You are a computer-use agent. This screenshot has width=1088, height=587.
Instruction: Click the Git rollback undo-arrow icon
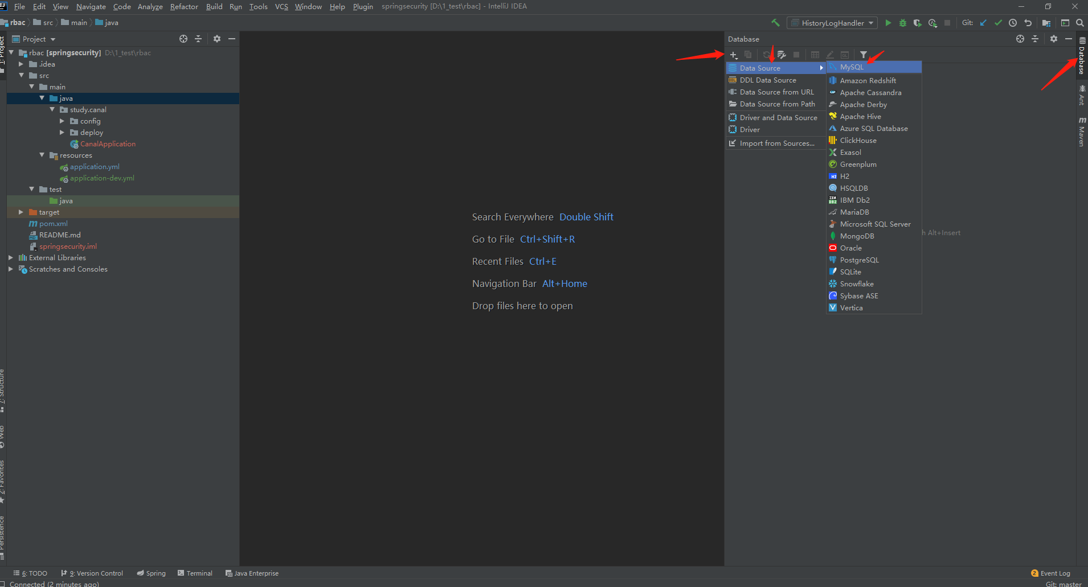[1028, 23]
